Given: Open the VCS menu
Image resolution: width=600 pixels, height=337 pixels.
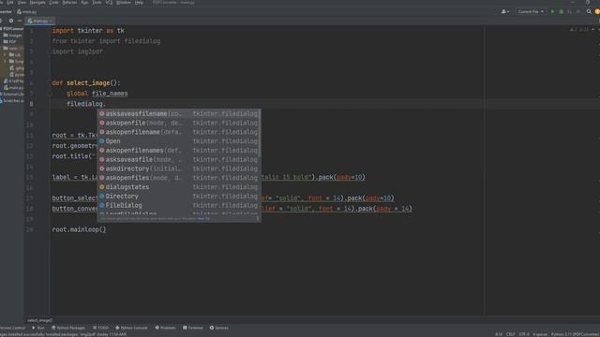Looking at the screenshot, I should pos(109,2).
